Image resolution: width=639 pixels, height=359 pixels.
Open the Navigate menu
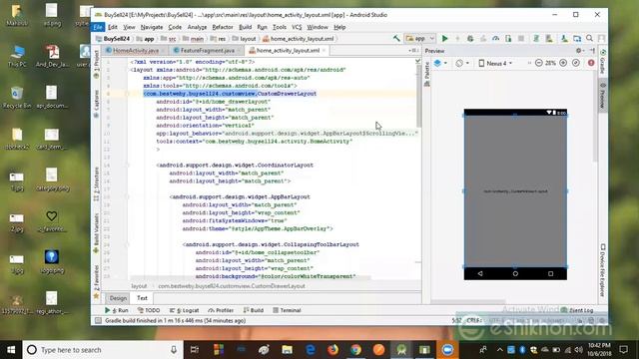[152, 27]
